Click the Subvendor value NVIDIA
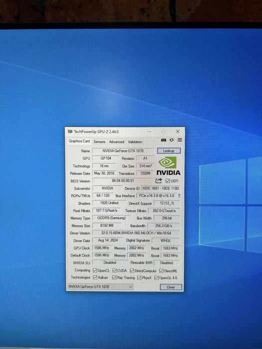 coord(107,188)
